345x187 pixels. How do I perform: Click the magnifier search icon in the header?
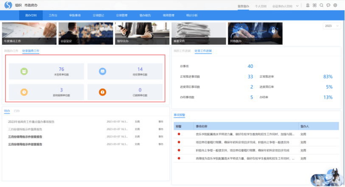click(322, 5)
